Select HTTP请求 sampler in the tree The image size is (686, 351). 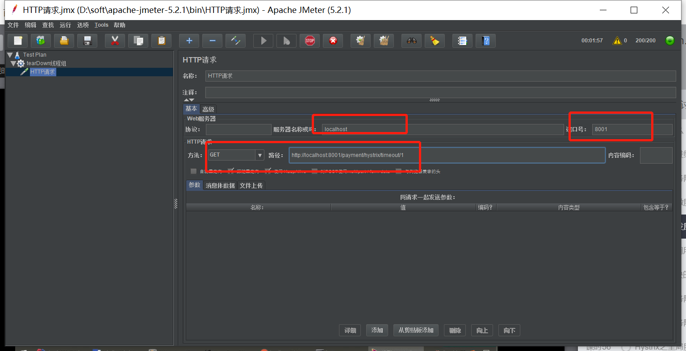[43, 72]
